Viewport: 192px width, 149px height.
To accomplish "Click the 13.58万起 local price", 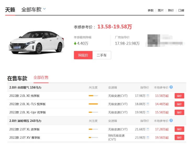I will pos(162,96).
